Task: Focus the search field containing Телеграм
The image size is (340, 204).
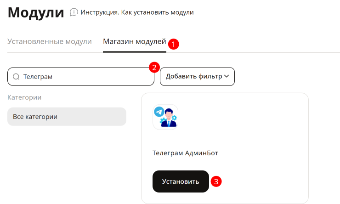Action: (x=81, y=77)
